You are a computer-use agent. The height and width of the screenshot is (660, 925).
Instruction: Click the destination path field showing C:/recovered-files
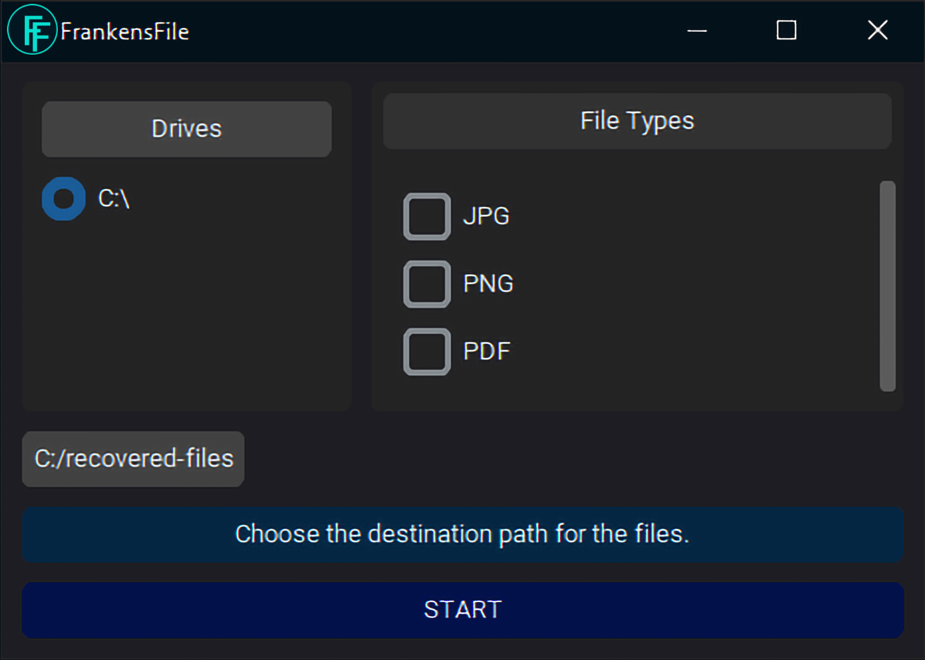pos(133,458)
